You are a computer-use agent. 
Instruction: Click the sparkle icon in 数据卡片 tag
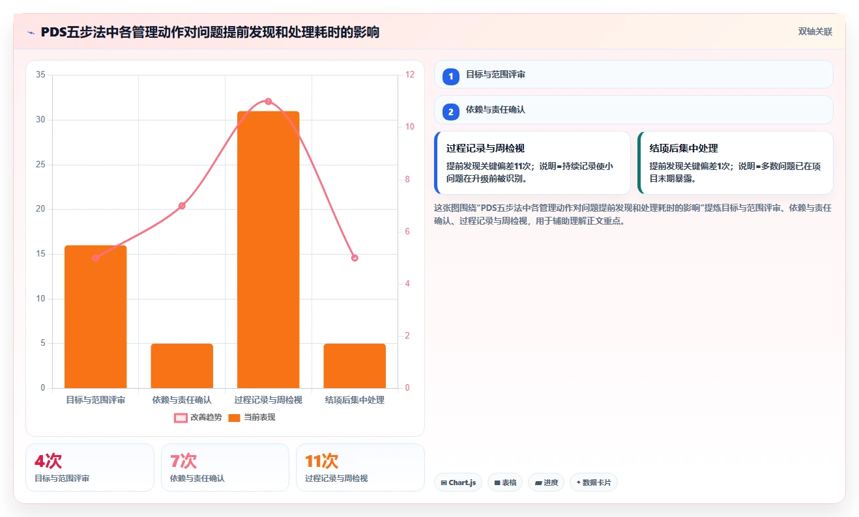click(x=579, y=482)
